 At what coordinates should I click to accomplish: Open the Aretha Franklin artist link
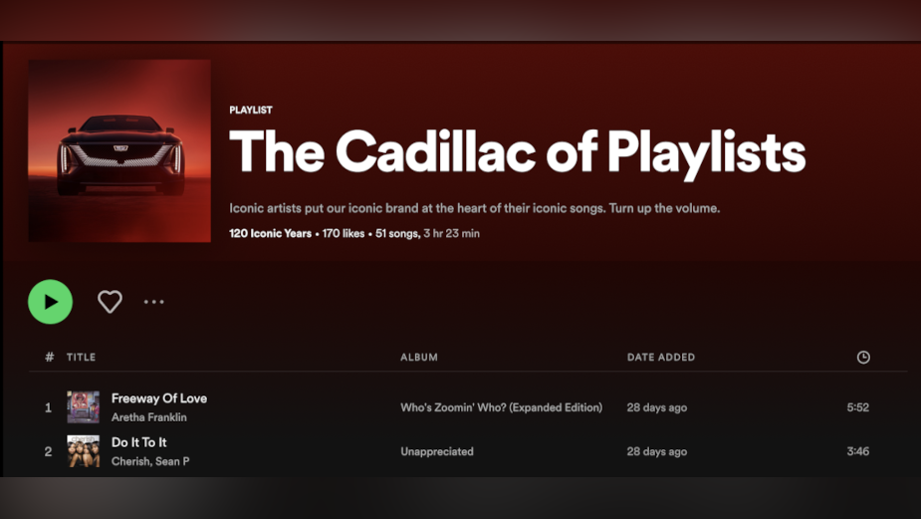(148, 417)
